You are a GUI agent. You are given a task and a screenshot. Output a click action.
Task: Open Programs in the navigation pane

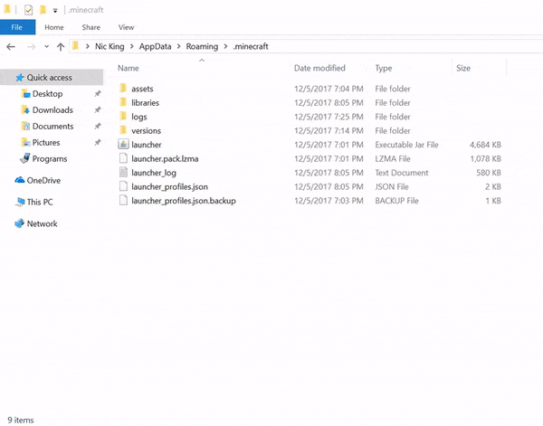pyautogui.click(x=50, y=159)
